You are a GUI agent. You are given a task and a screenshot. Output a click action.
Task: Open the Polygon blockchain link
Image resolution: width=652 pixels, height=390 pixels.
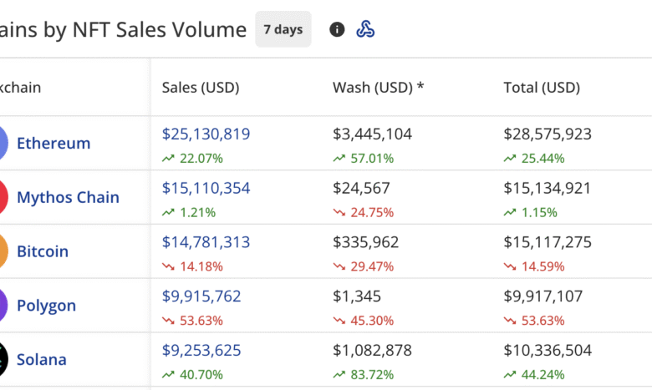pos(46,306)
